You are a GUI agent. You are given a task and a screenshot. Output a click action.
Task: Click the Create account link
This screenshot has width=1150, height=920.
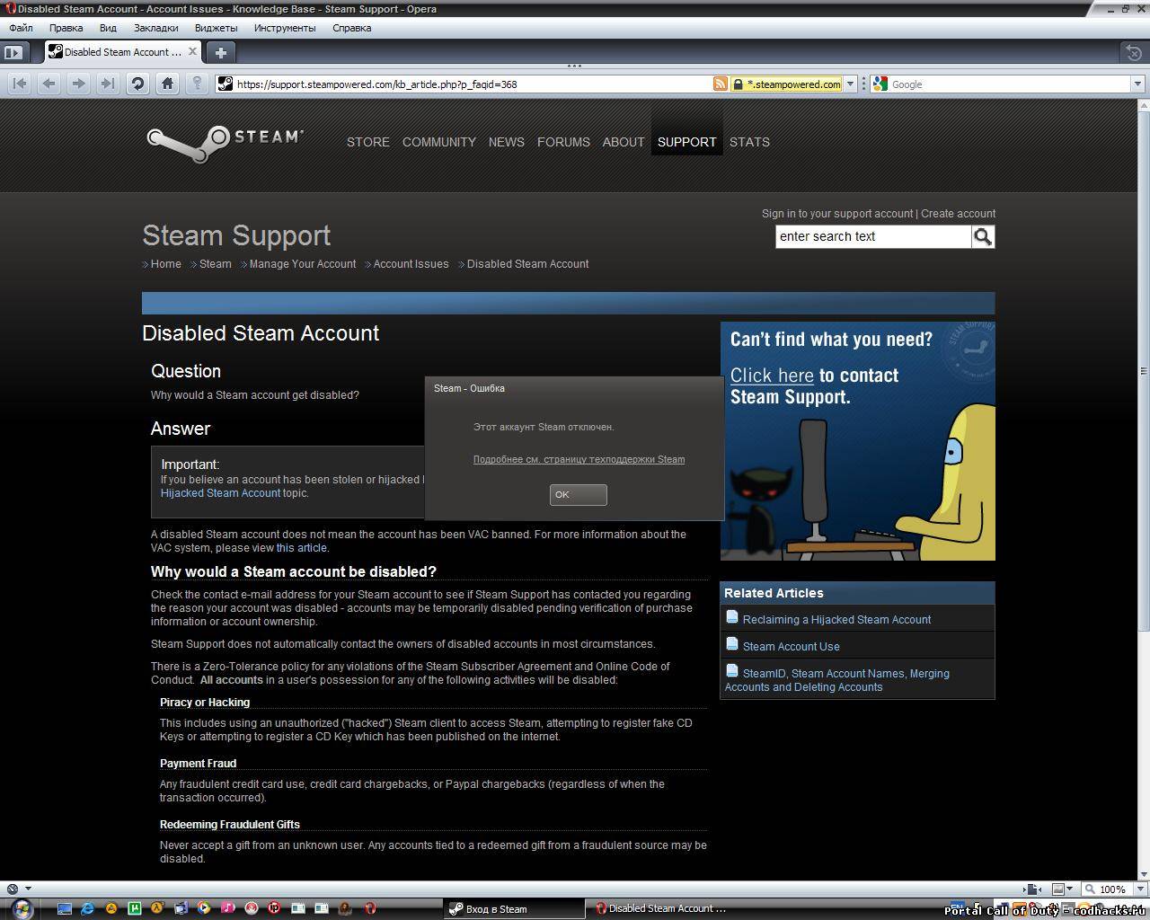[x=958, y=214]
